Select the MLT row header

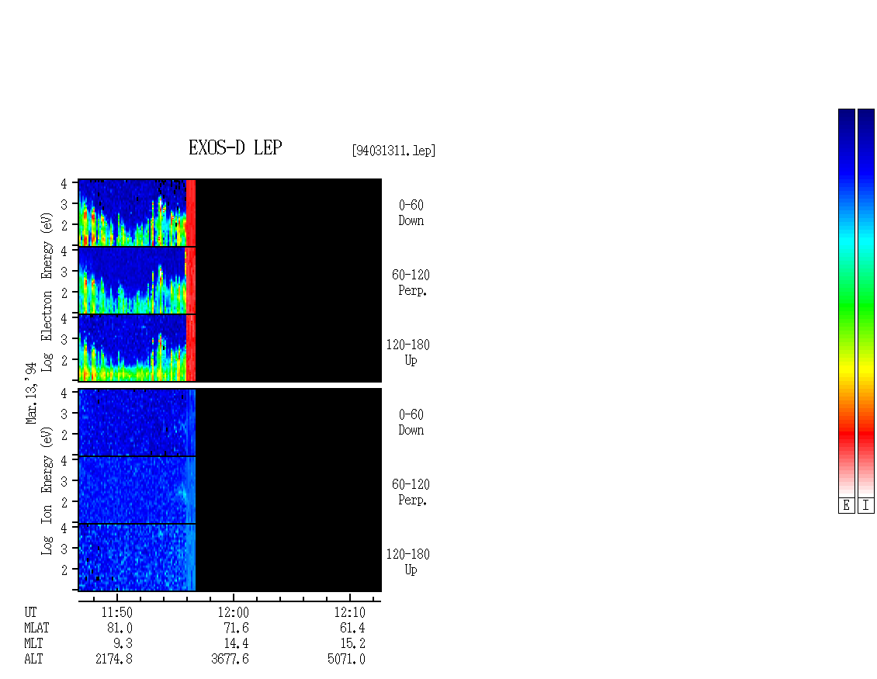(33, 644)
